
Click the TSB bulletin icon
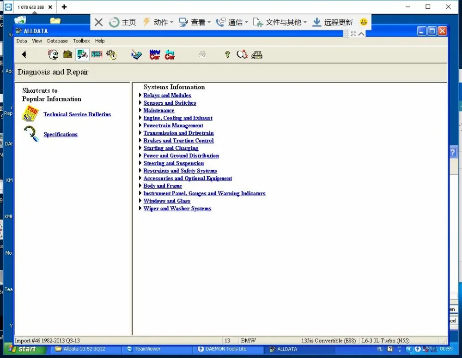[x=30, y=113]
